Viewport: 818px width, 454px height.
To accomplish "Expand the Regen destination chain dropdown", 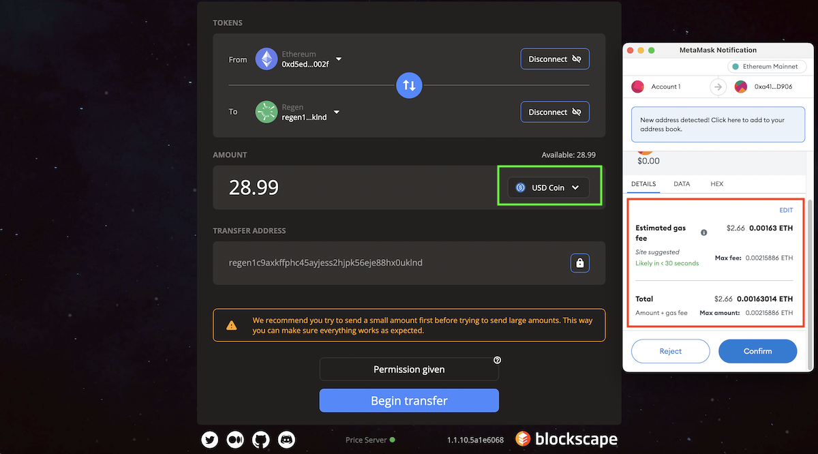I will (x=337, y=112).
